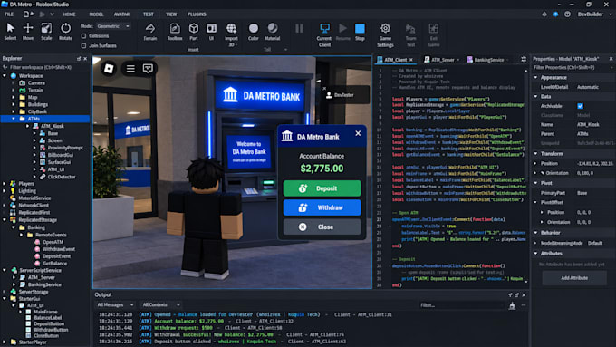
Task: Collapse the ATMs folder
Action: [x=14, y=119]
